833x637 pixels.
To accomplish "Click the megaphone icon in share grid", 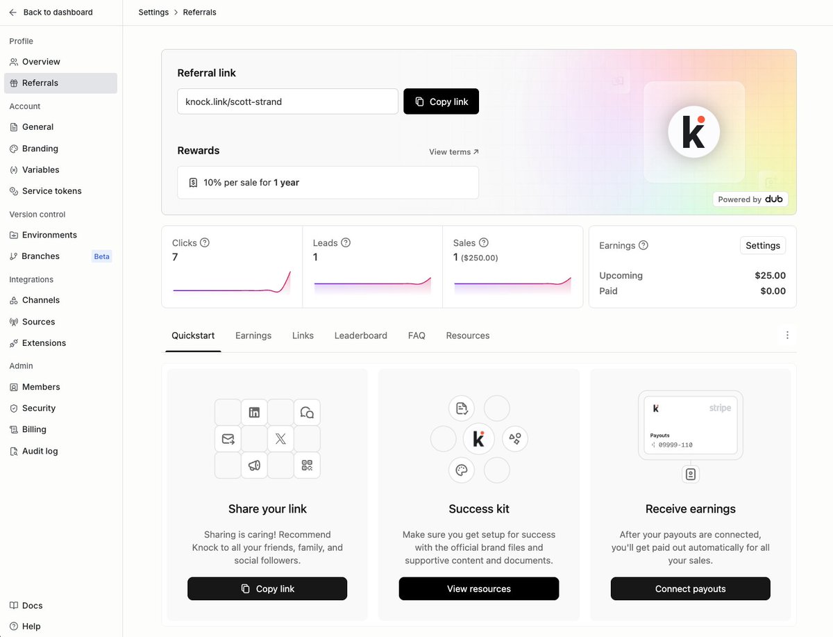I will pos(254,465).
